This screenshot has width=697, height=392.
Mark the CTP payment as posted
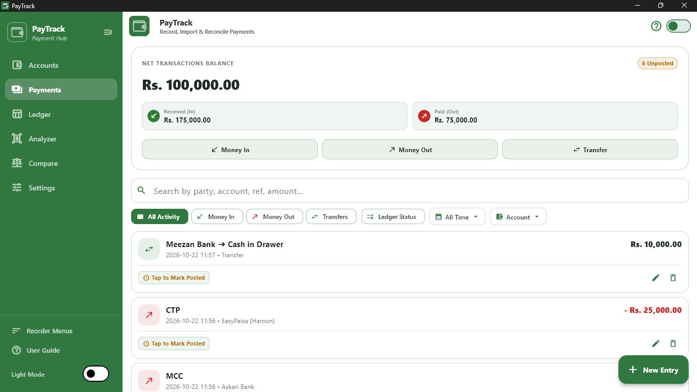pyautogui.click(x=174, y=344)
